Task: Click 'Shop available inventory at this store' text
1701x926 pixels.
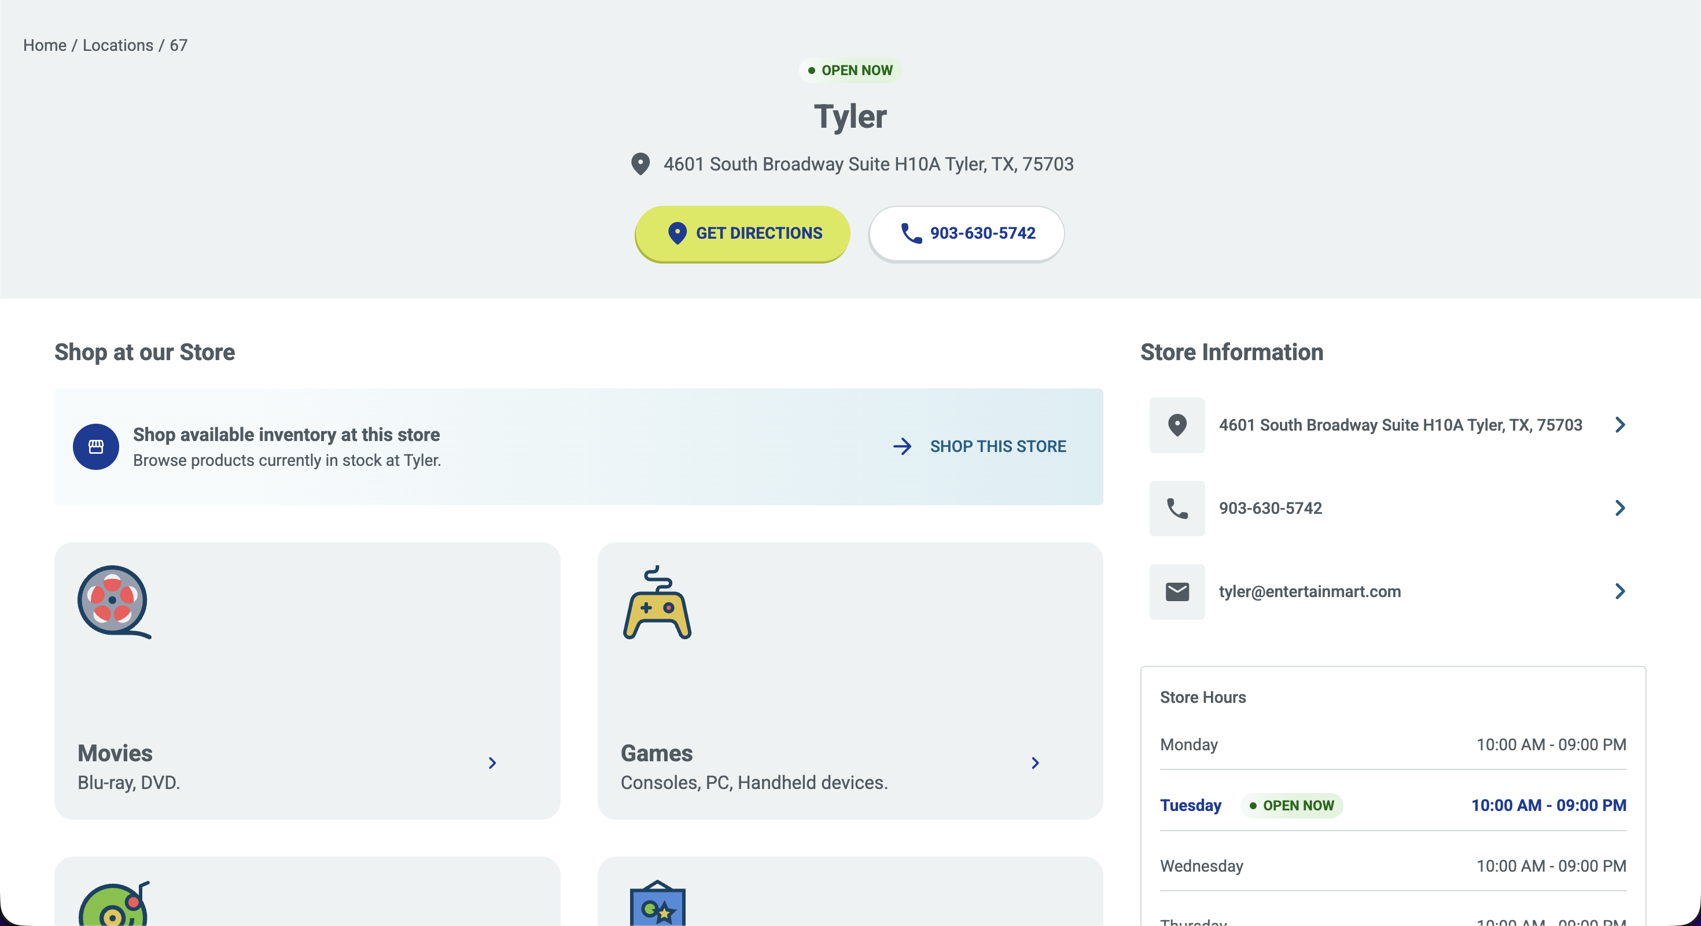Action: click(286, 435)
